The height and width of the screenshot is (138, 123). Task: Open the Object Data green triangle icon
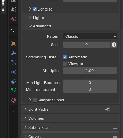14,91
